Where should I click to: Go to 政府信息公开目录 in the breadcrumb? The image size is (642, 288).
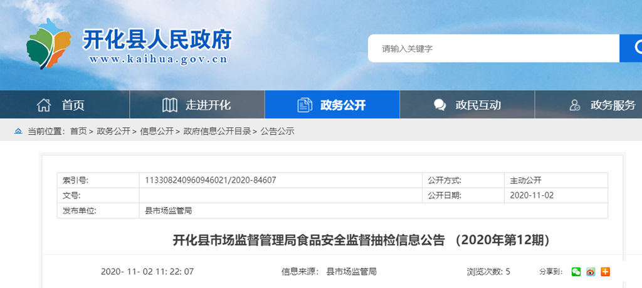pyautogui.click(x=217, y=131)
